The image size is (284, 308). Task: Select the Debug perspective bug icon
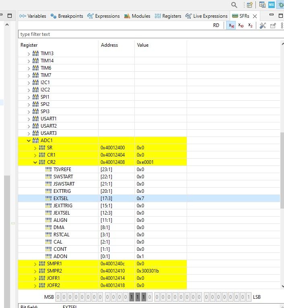(281, 5)
